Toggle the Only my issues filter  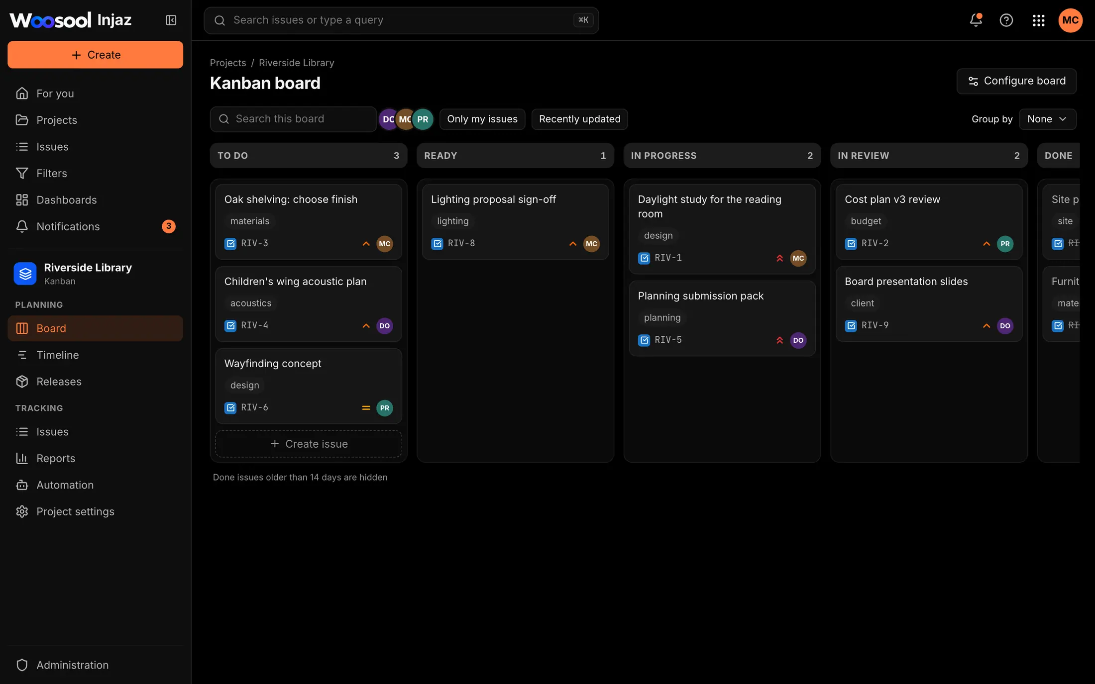[482, 119]
